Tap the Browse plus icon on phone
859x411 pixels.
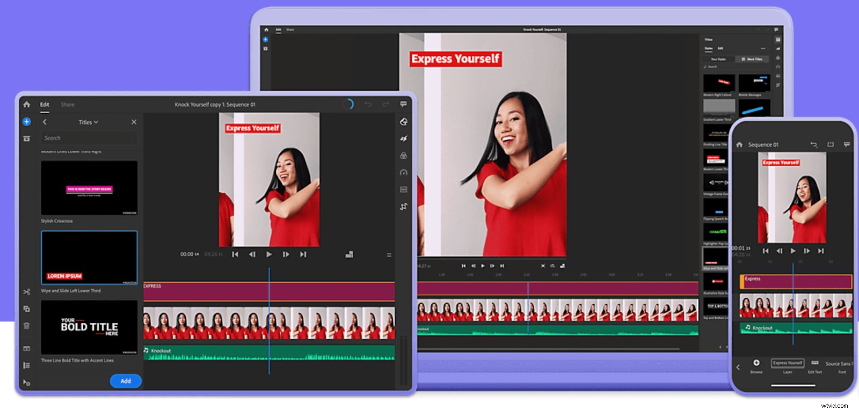(756, 363)
